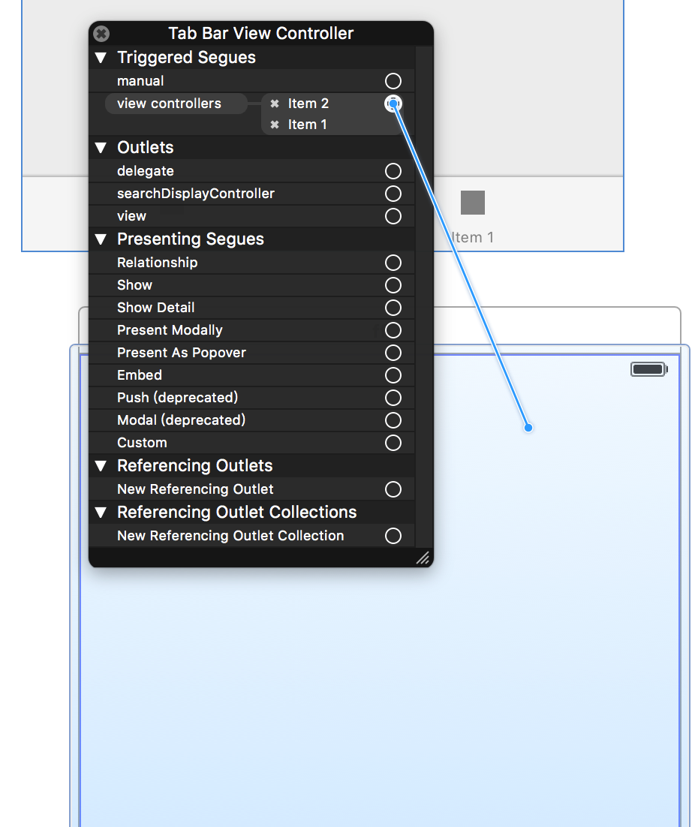Click the view outlet connection circle

[393, 216]
